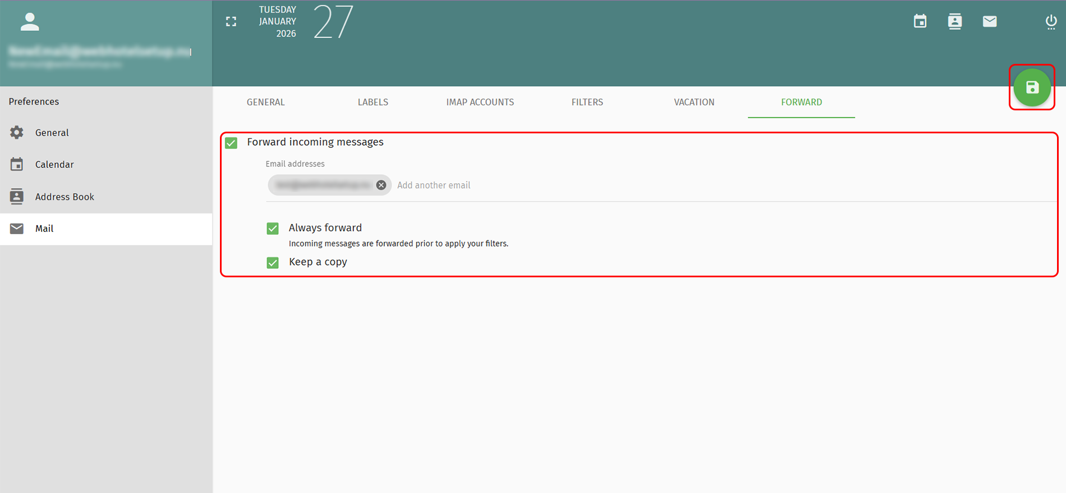Switch to the General tab
The height and width of the screenshot is (493, 1066).
pos(265,102)
